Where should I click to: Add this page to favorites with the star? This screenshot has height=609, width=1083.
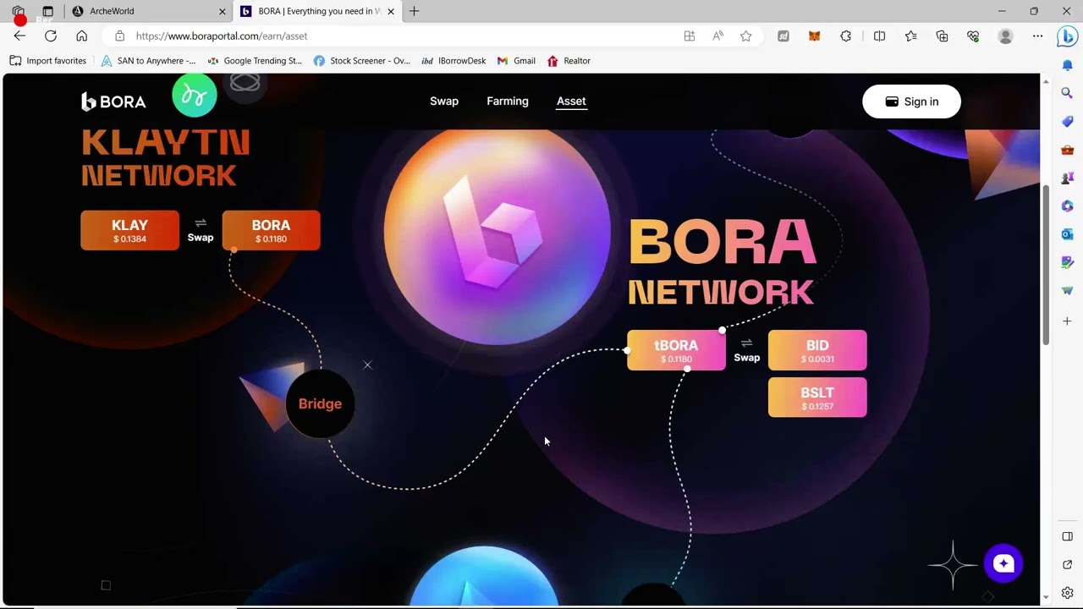[745, 36]
